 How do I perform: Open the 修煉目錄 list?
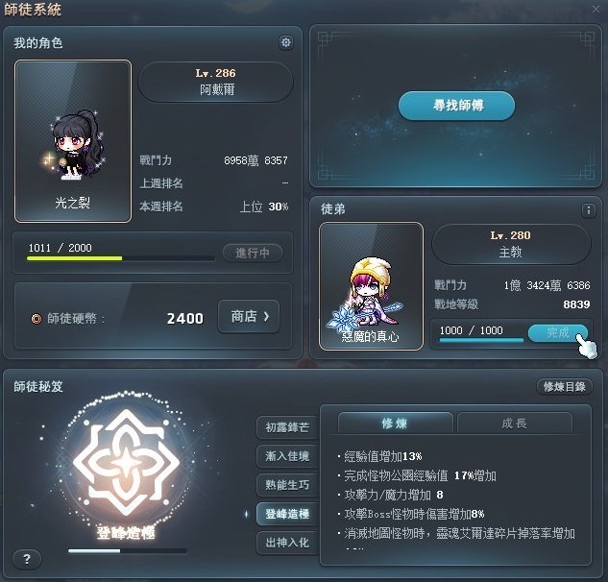coord(564,387)
